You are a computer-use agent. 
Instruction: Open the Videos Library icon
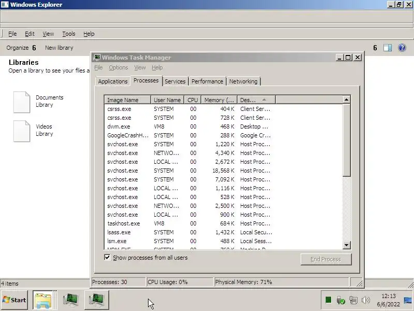coord(22,131)
